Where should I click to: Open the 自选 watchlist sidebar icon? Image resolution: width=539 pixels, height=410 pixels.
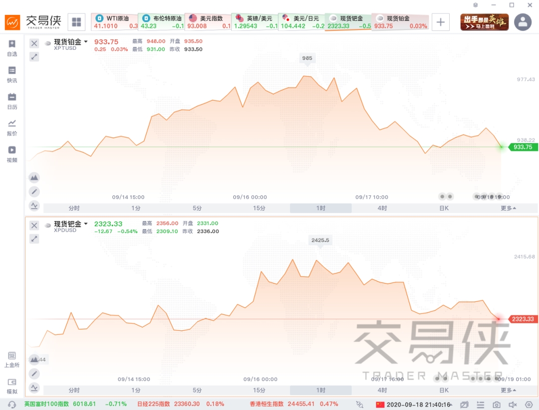(x=12, y=48)
